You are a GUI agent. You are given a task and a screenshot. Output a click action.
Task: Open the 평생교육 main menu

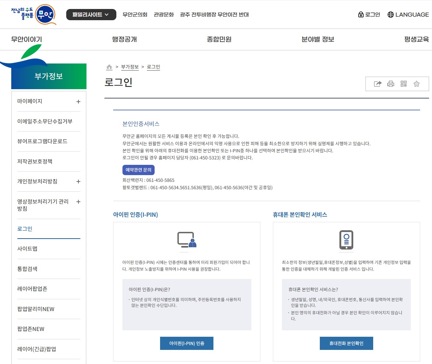[x=416, y=39]
